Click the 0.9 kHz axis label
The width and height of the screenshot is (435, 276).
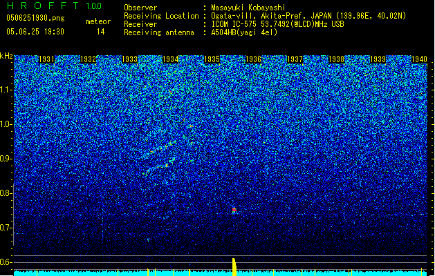[x=6, y=159]
